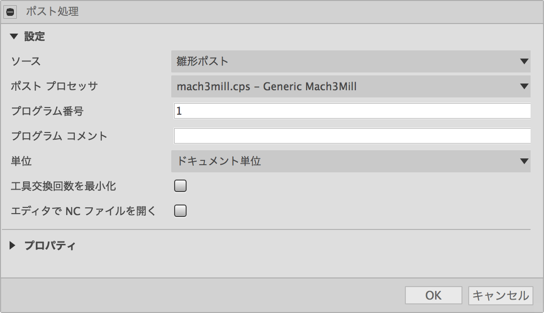Click the 工具交換回数を最小化 label text
This screenshot has width=544, height=313.
63,186
